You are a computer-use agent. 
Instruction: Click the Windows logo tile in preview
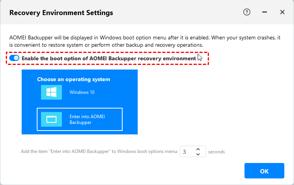(x=51, y=92)
